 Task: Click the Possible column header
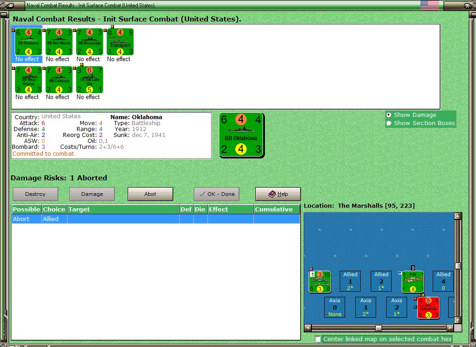(26, 209)
